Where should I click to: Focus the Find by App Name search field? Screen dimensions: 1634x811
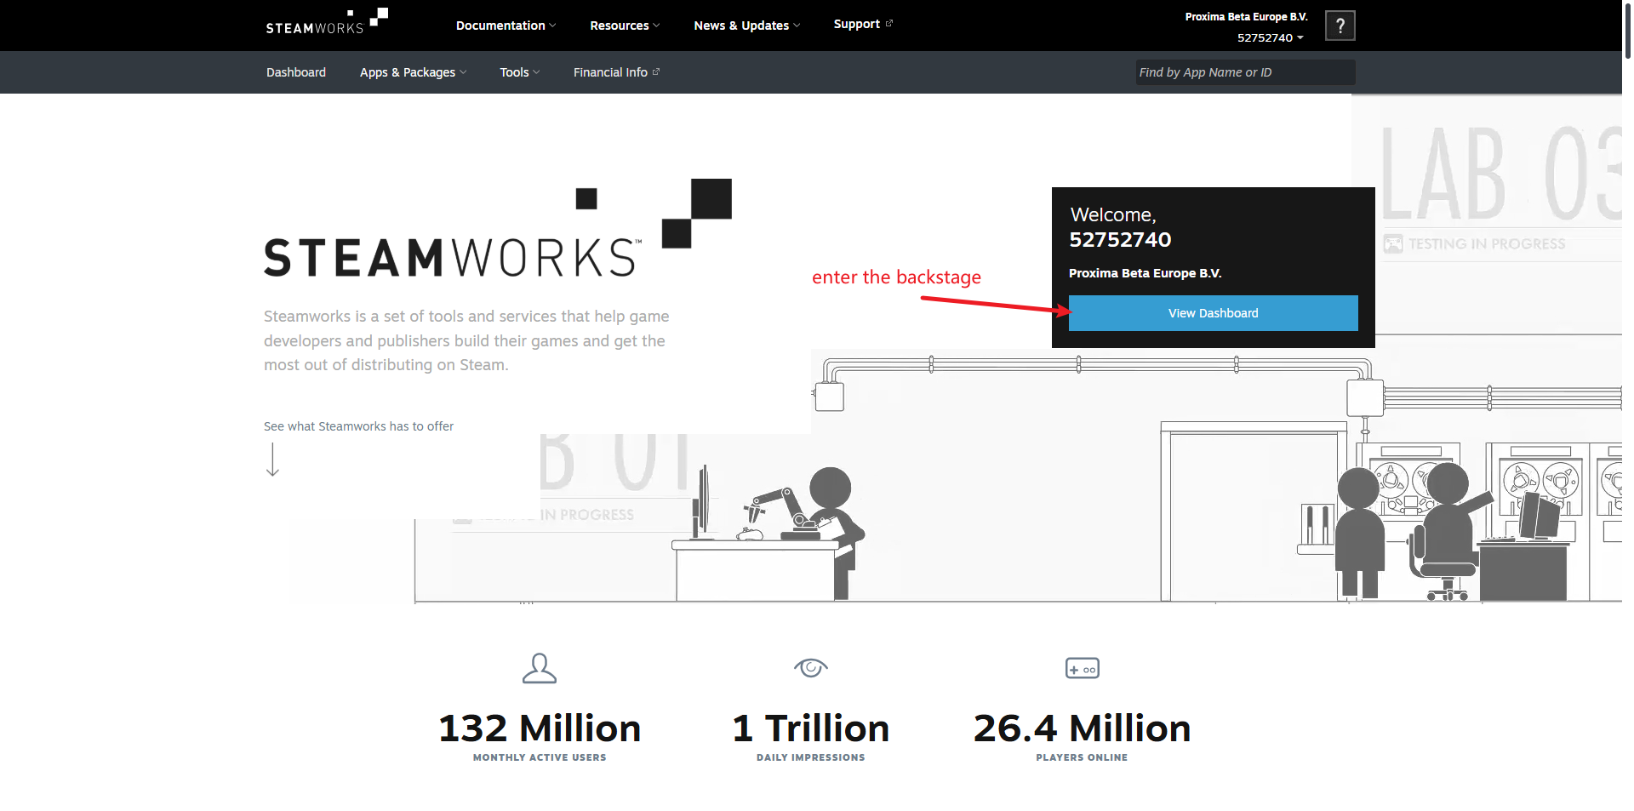click(1244, 72)
